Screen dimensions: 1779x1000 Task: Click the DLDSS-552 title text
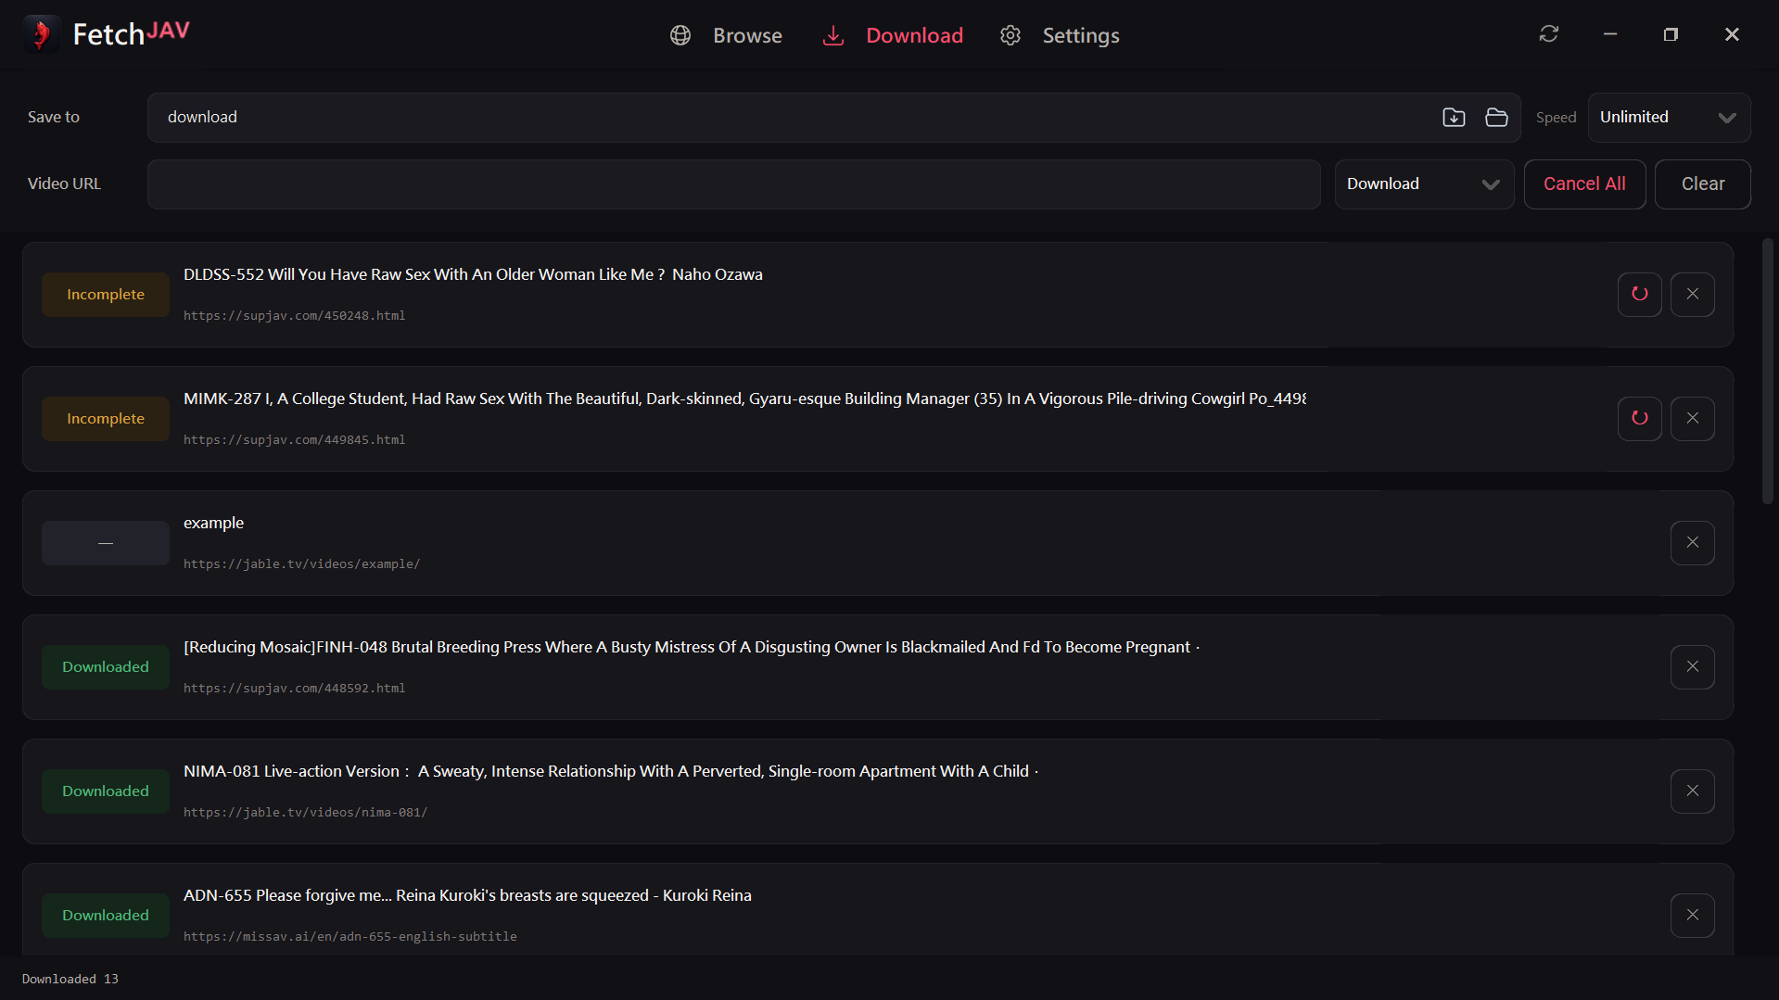[473, 274]
